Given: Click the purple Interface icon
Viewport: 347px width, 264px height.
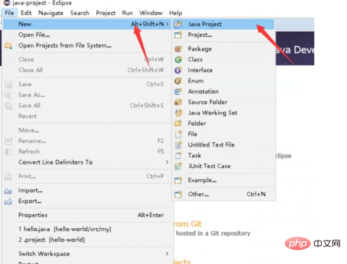Looking at the screenshot, I should (x=178, y=70).
